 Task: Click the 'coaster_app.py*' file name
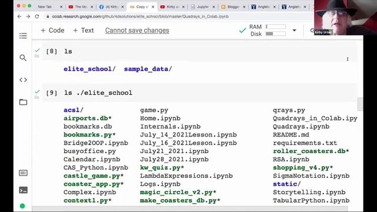click(x=94, y=184)
